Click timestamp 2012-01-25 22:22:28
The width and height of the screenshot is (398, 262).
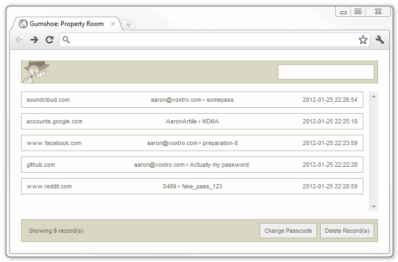[x=330, y=165]
